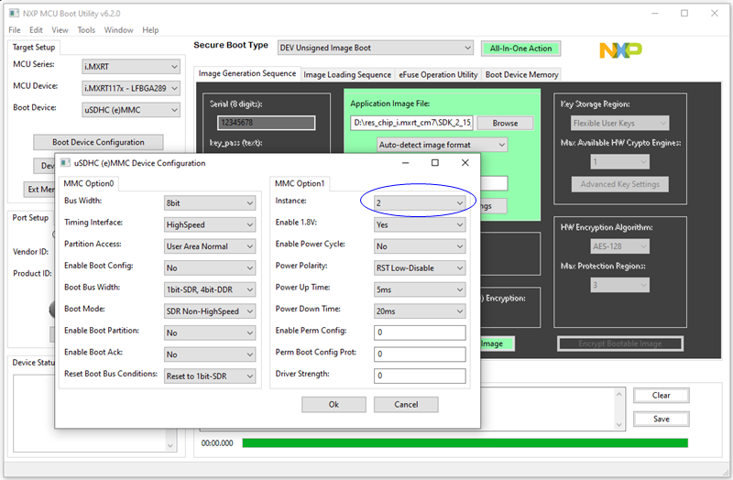Click the Encrypt Bootable Image button
733x480 pixels.
[620, 344]
